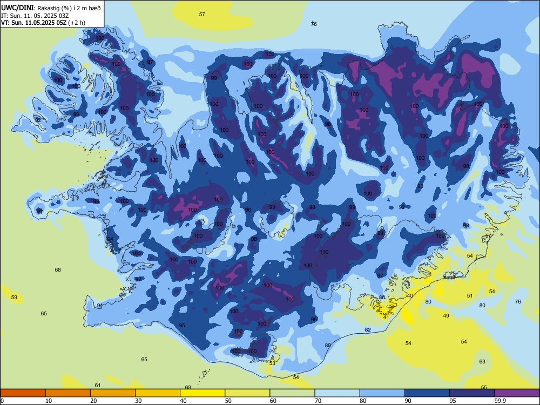This screenshot has height=405, width=540.
Task: Select the indigo 95–99.9 legend swatch
Action: (472, 393)
